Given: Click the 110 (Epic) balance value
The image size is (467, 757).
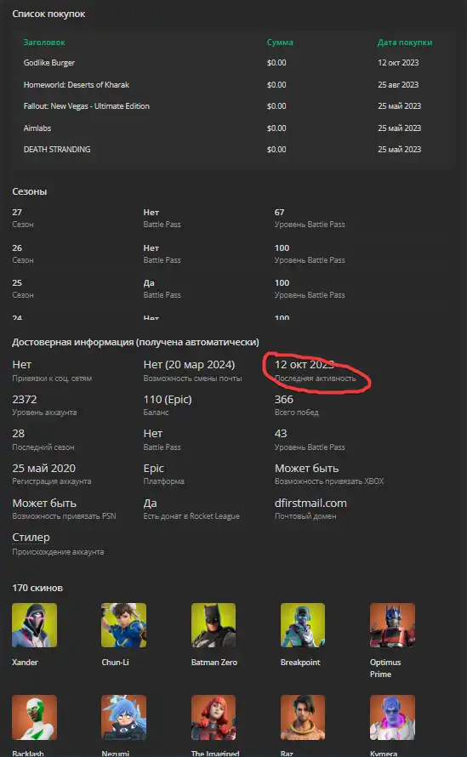Looking at the screenshot, I should 168,399.
